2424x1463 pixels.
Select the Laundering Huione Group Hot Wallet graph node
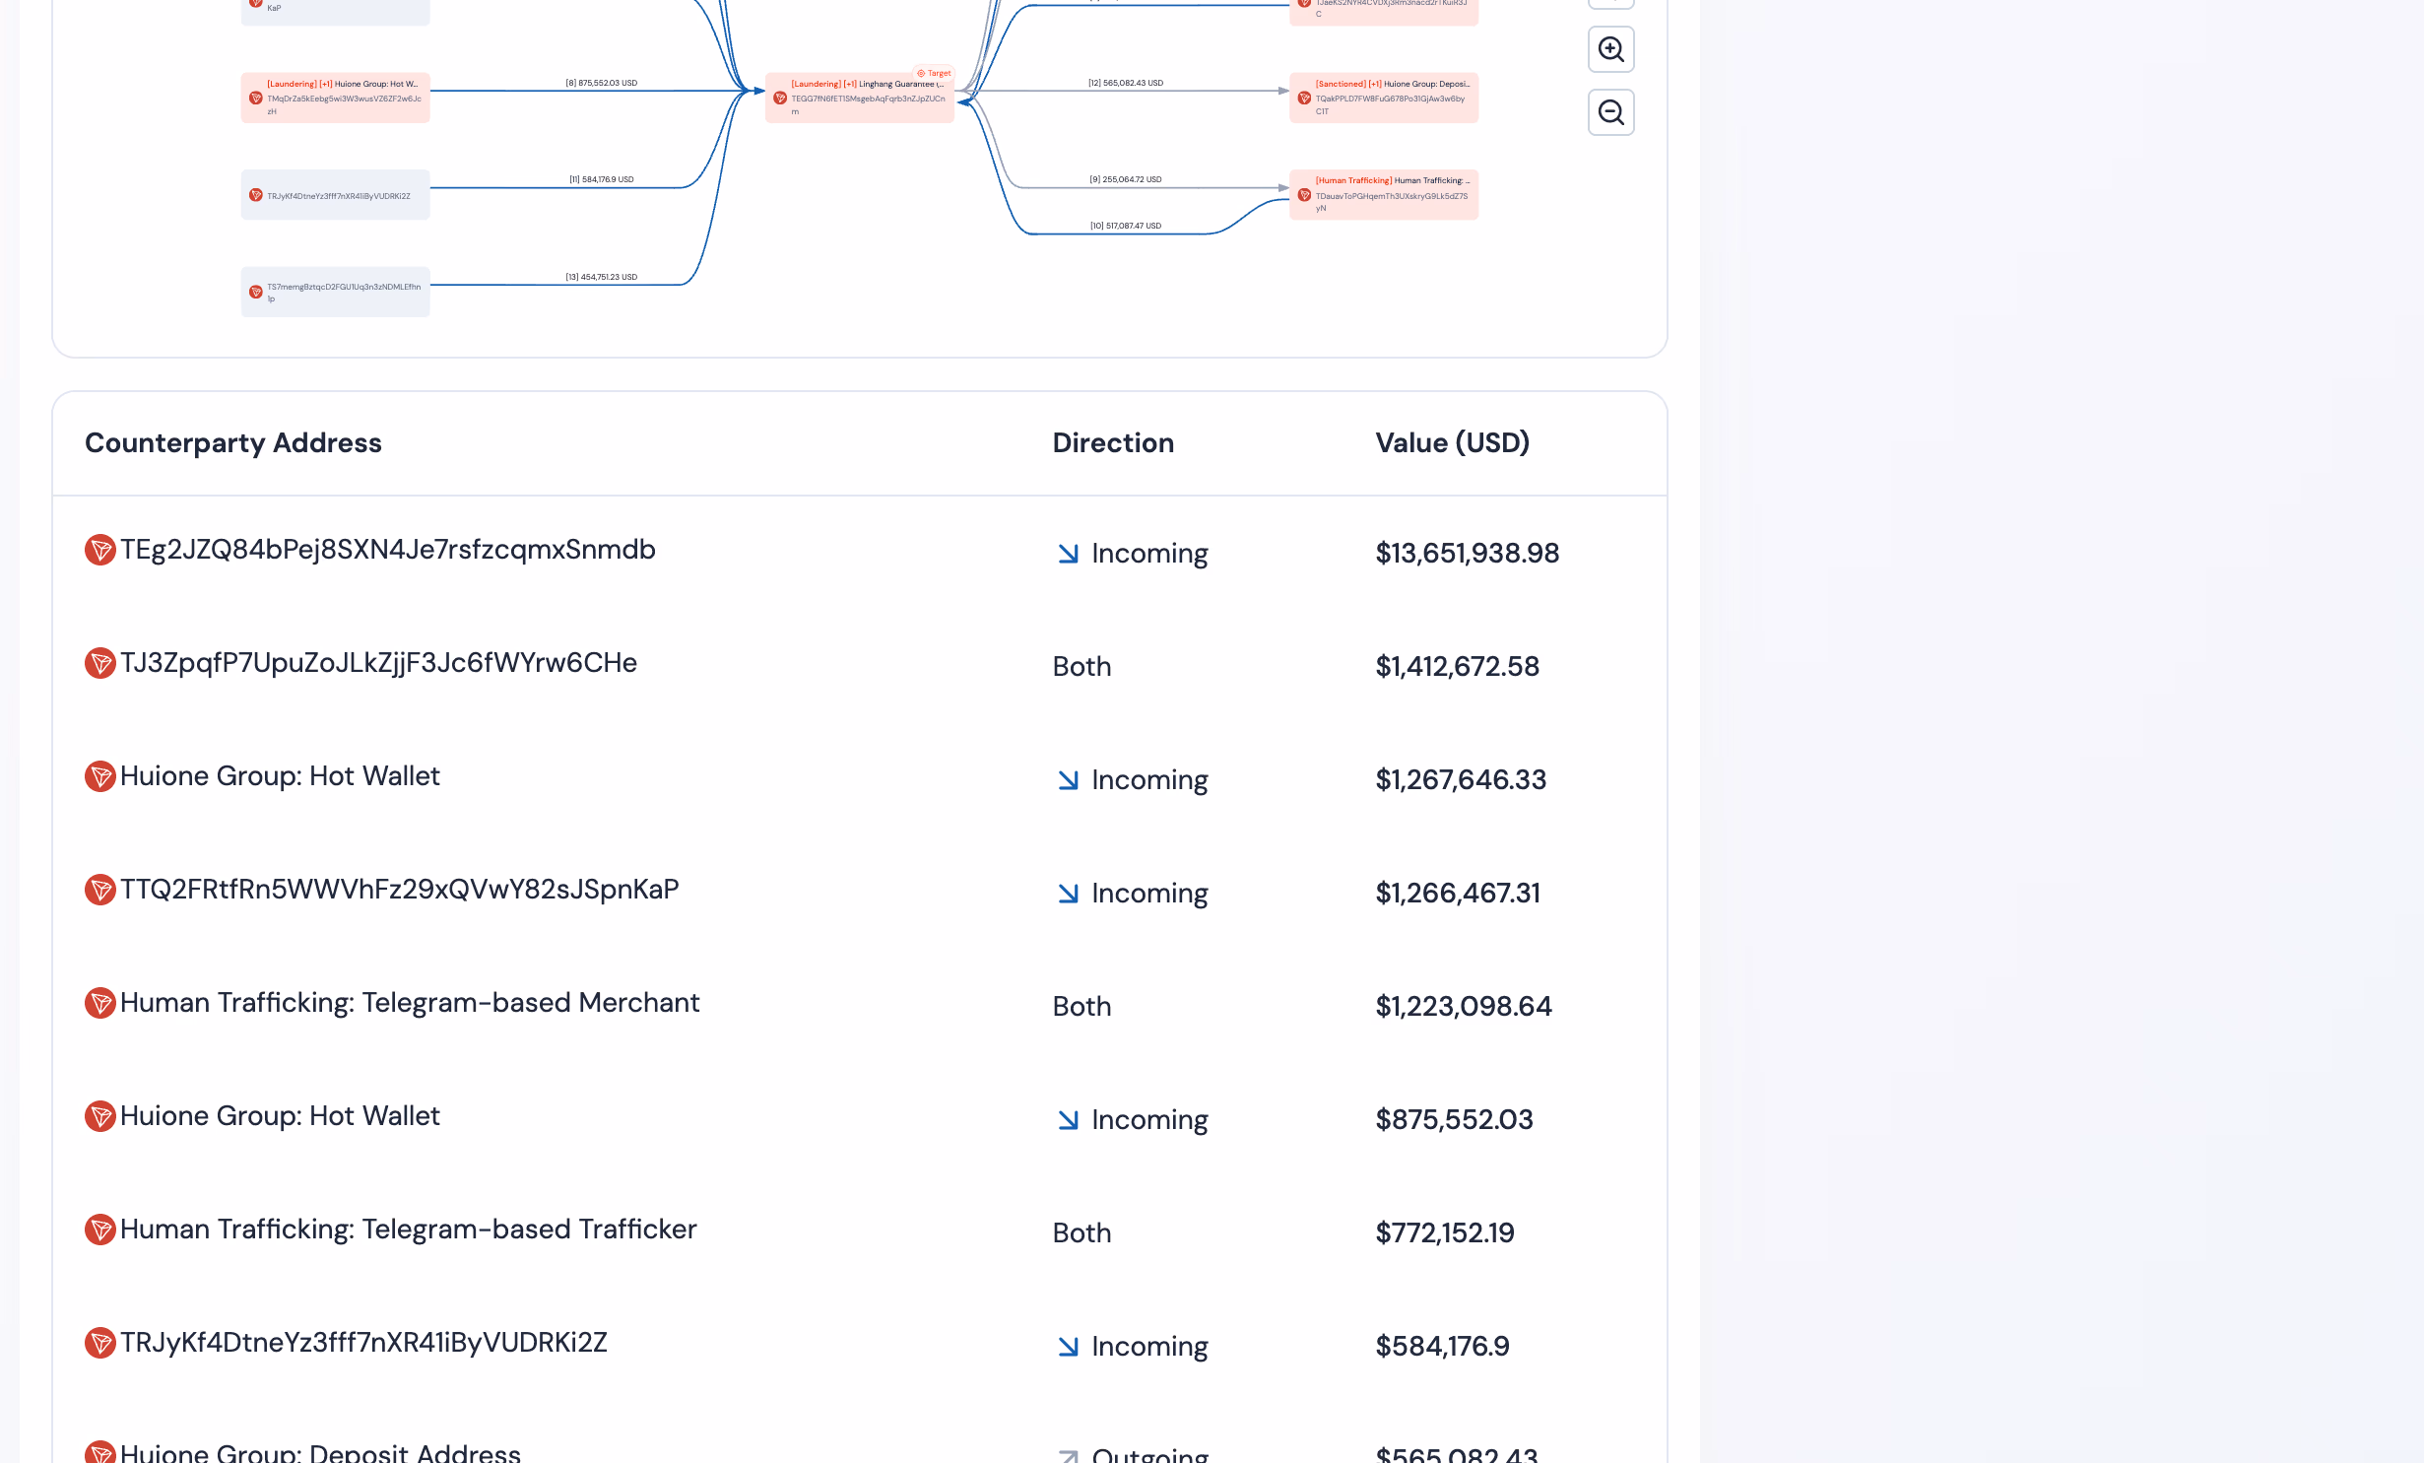tap(336, 98)
